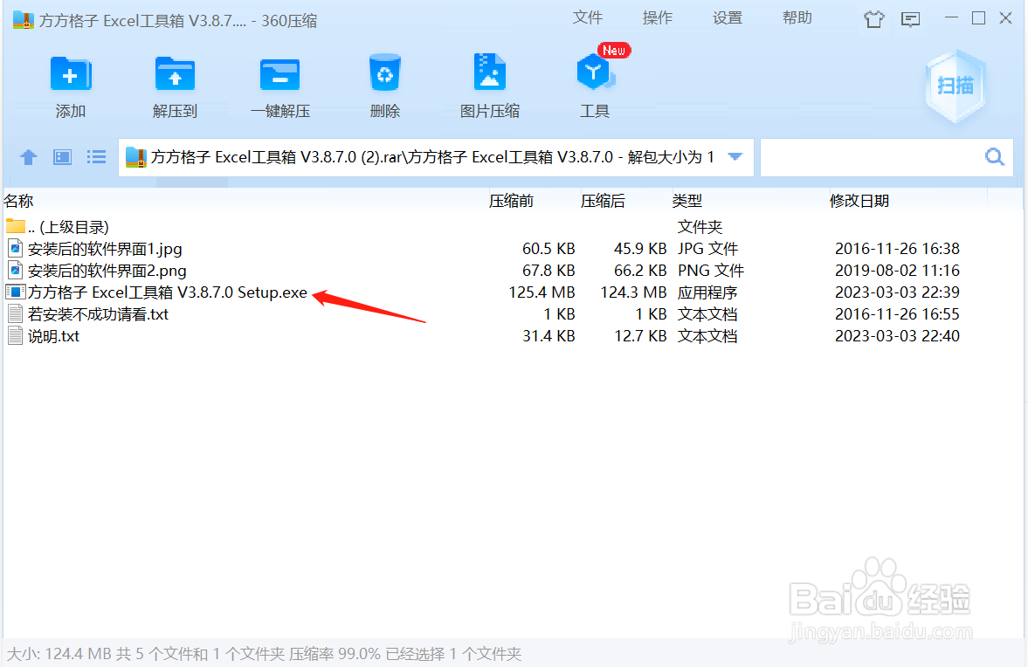Click the exe icon beside Setup.exe
This screenshot has height=667, width=1028.
pos(15,292)
